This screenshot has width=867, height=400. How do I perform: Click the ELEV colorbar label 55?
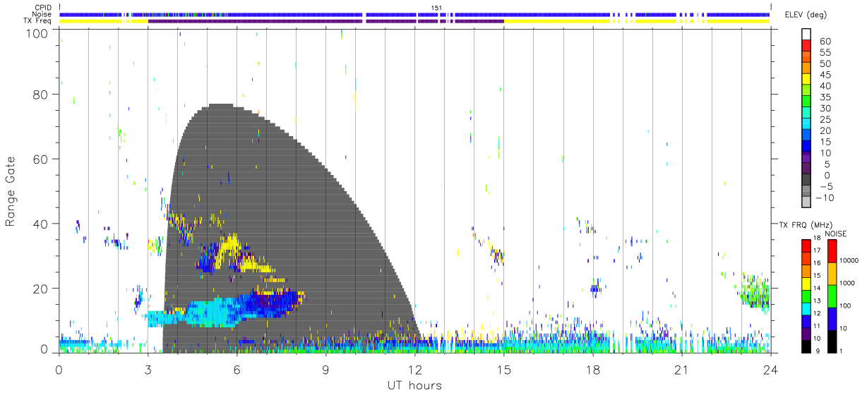[x=825, y=53]
